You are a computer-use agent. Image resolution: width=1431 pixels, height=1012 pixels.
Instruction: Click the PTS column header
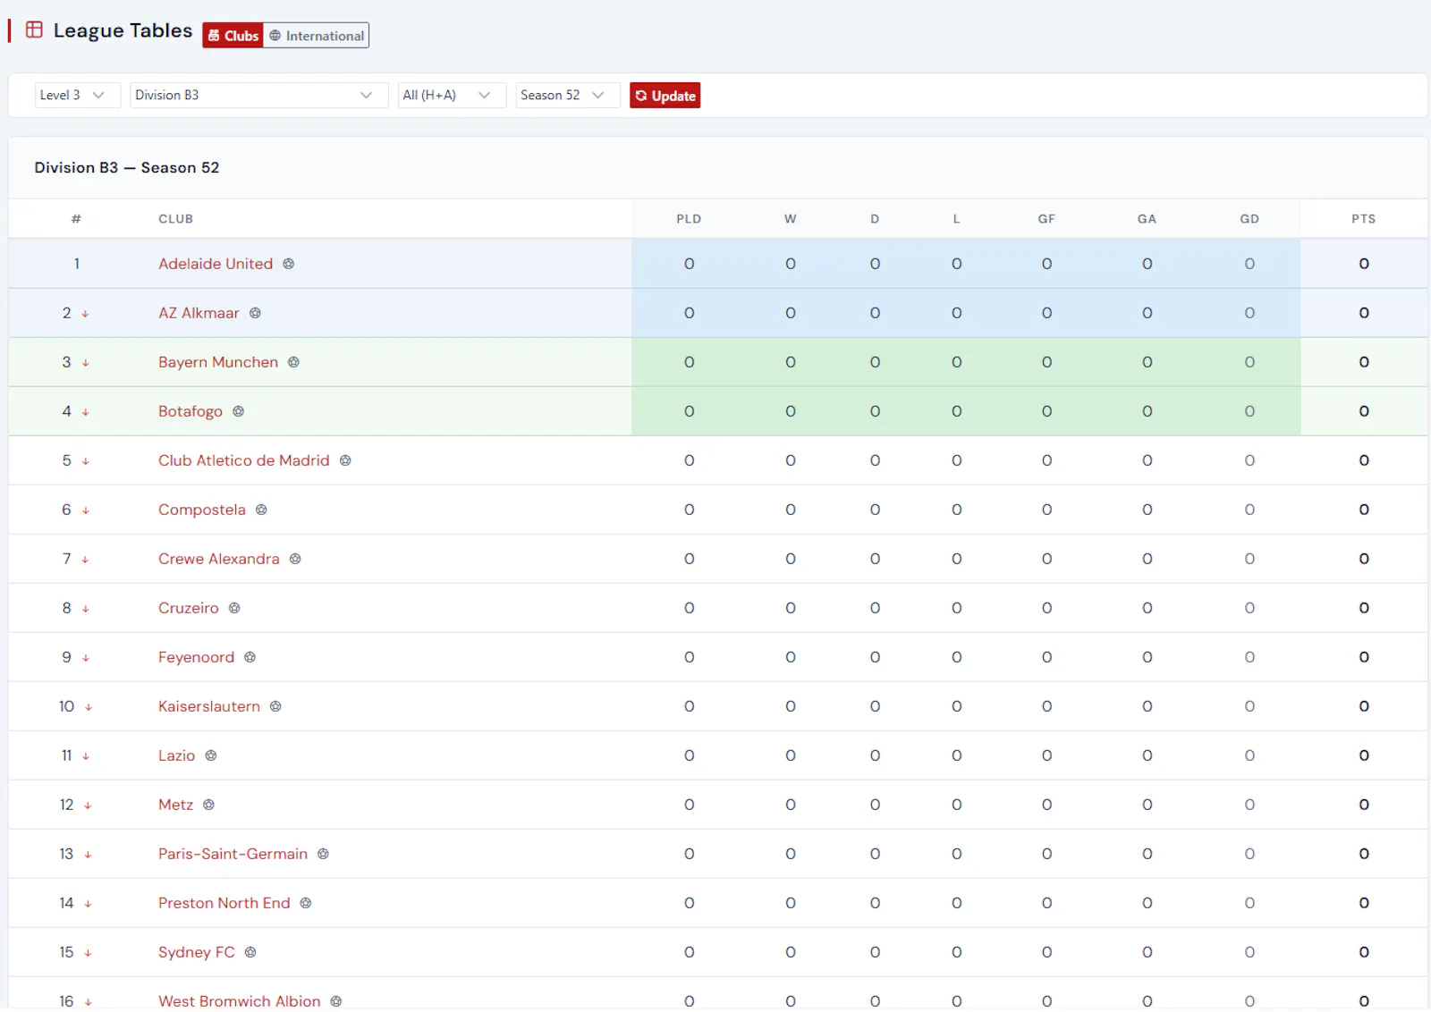[1363, 219]
